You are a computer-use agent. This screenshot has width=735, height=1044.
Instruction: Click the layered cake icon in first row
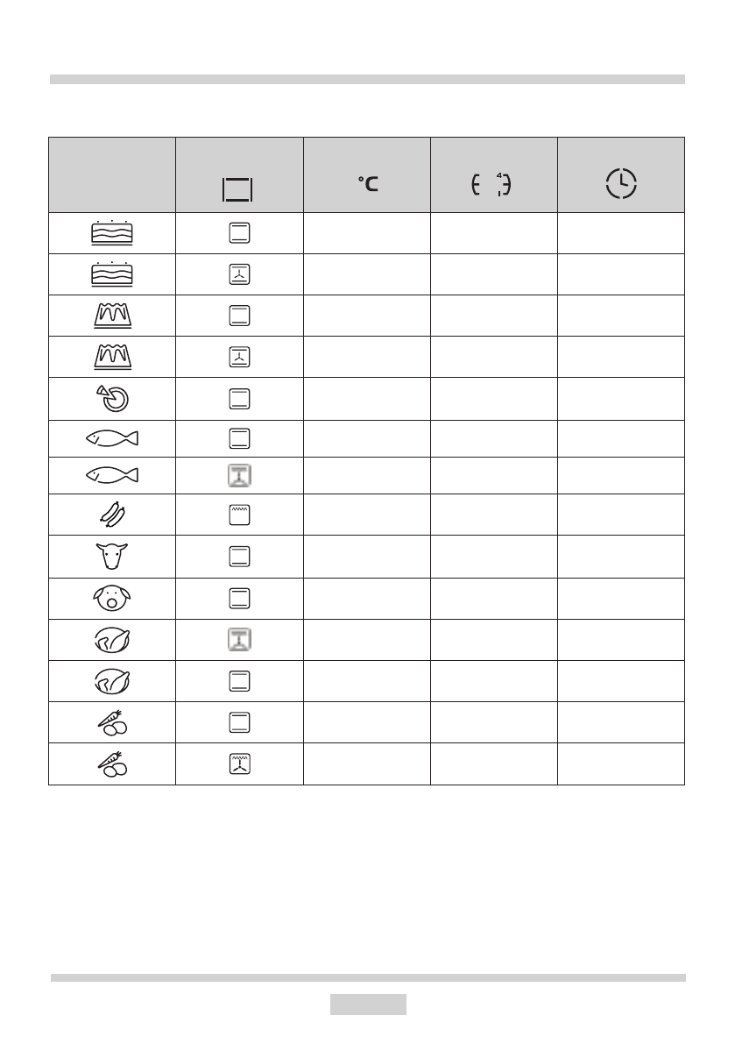112,232
